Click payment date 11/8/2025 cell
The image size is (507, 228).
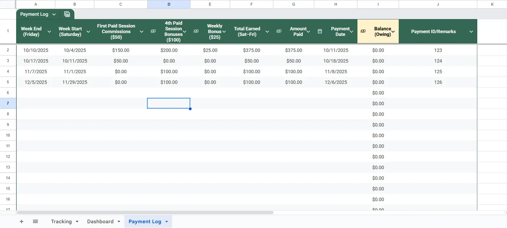pyautogui.click(x=336, y=72)
